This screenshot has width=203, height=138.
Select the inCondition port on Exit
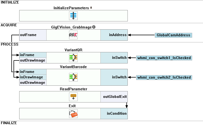(116, 113)
